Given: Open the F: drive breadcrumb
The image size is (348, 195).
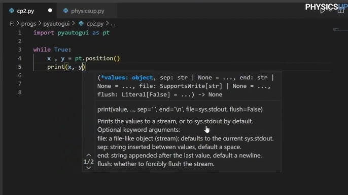Looking at the screenshot, I should [x=12, y=24].
